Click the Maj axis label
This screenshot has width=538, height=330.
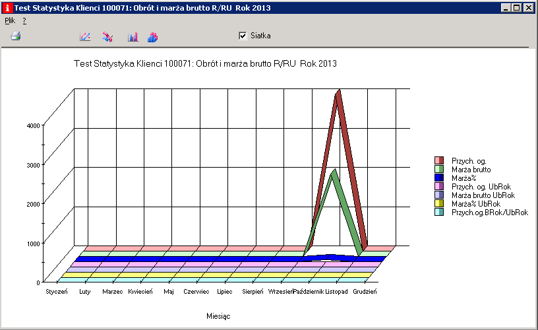click(169, 292)
